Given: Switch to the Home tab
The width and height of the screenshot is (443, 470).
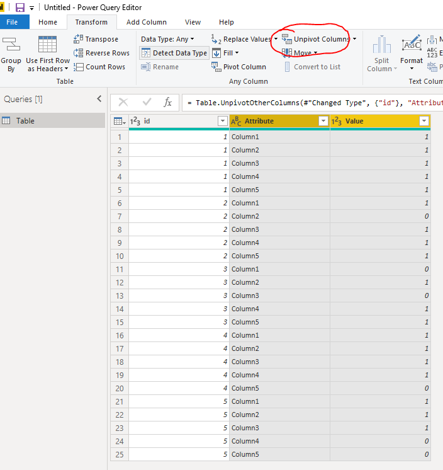Looking at the screenshot, I should point(48,22).
